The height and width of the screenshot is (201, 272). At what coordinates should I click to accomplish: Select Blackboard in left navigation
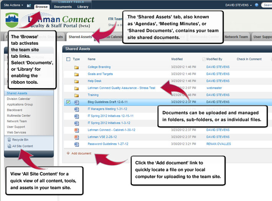pos(15,110)
